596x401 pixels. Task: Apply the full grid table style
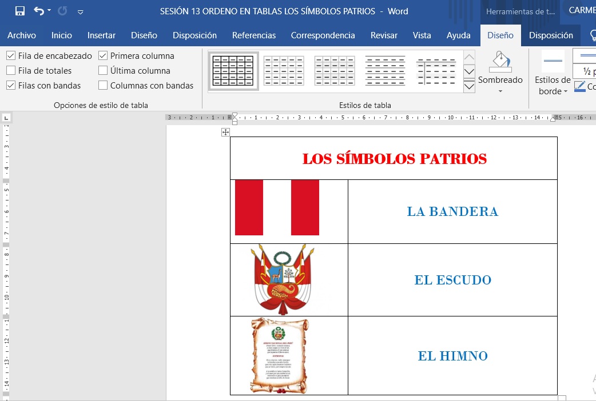click(x=233, y=71)
